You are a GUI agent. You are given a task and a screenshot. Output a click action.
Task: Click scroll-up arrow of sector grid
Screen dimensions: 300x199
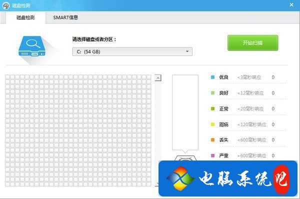point(158,77)
